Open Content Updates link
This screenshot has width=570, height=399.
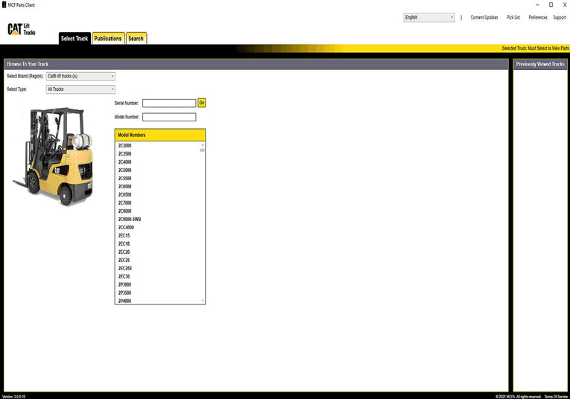[x=484, y=17]
